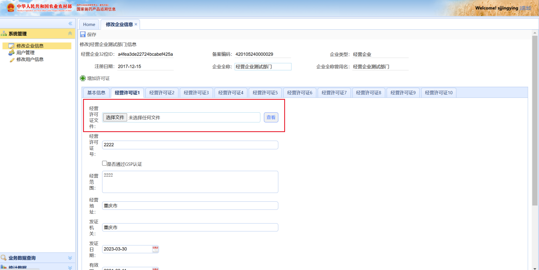Select the 经营许可证2 tab
The image size is (539, 270).
click(162, 93)
